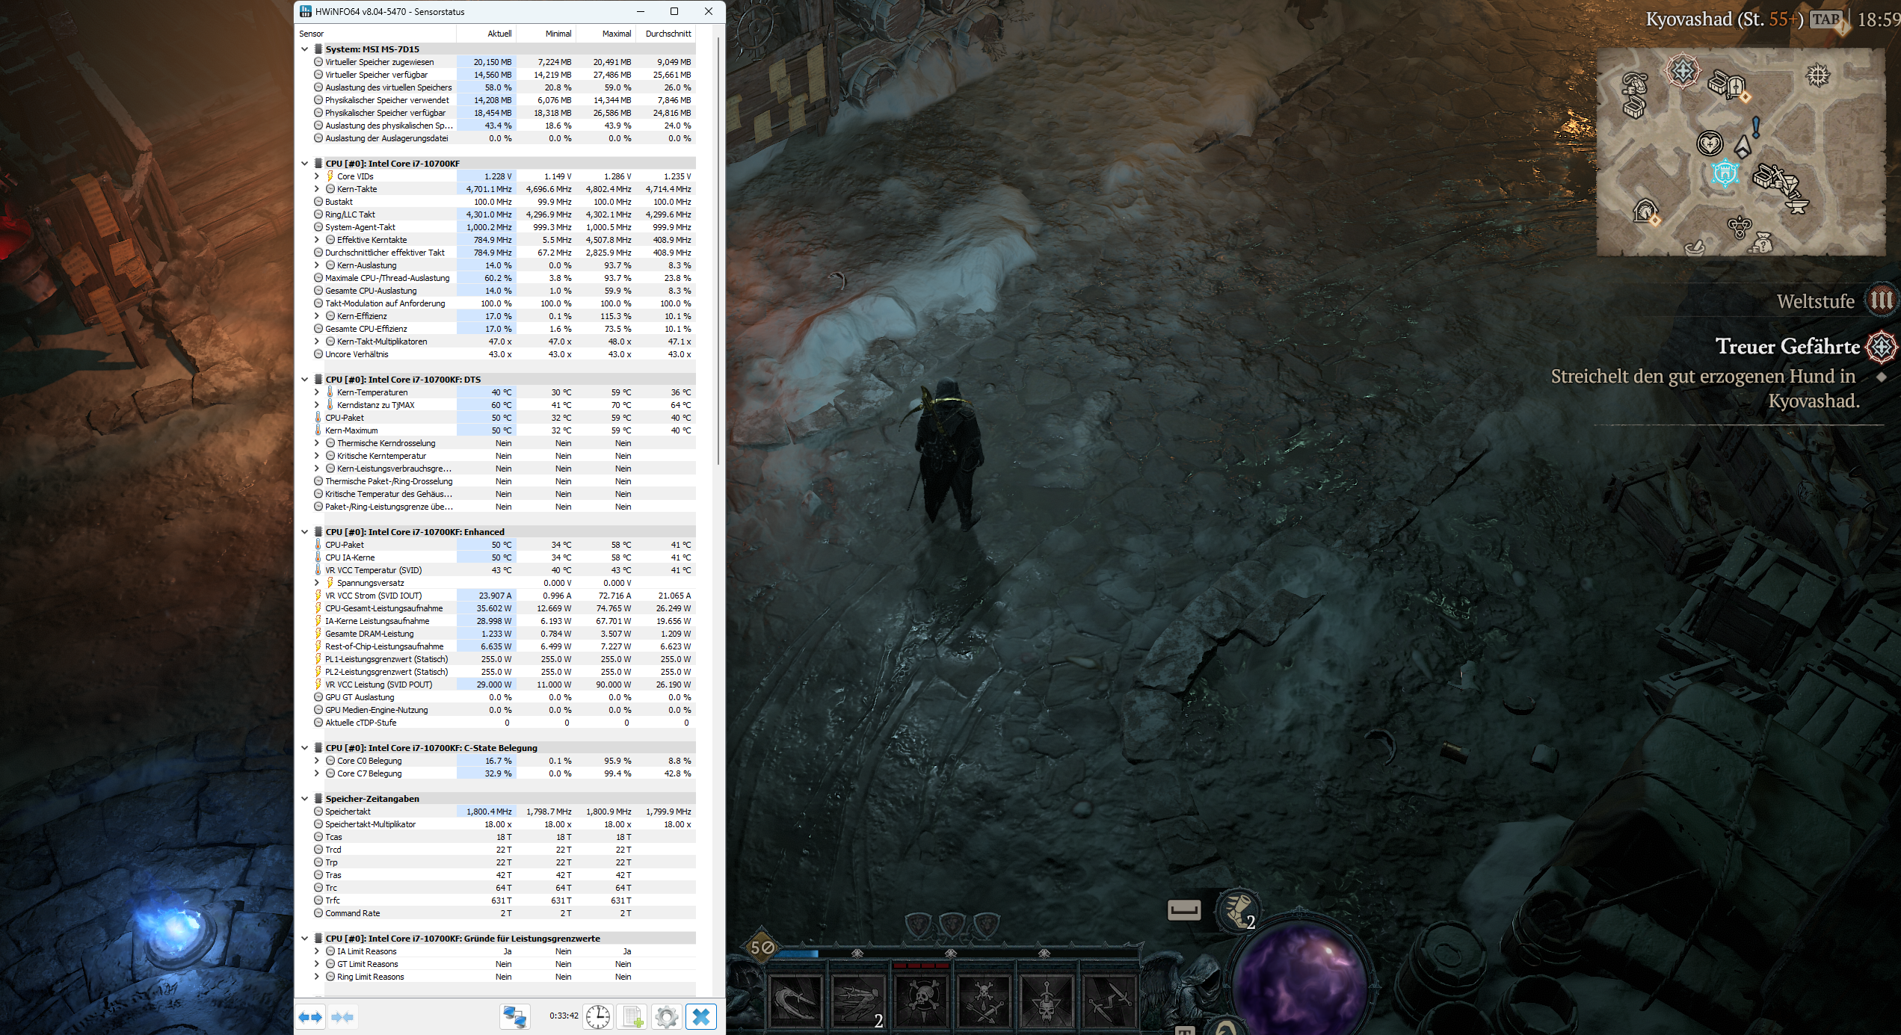Collapse the i7-10700KF: Enhanced section
This screenshot has width=1901, height=1035.
tap(304, 532)
